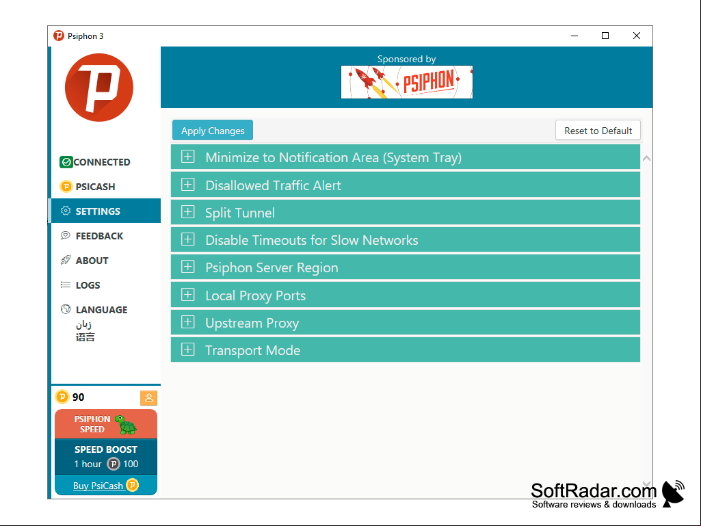Click the Psiphon title bar app icon
701x526 pixels.
59,36
